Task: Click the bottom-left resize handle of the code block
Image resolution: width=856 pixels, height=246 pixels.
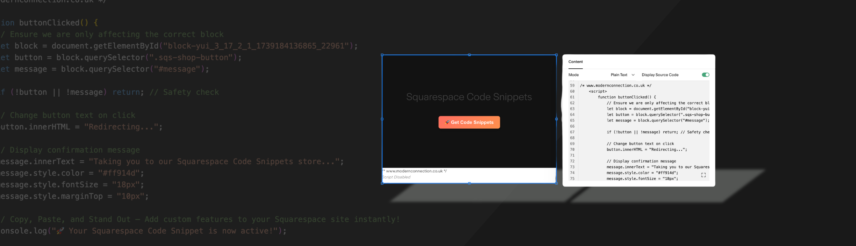Action: point(382,183)
